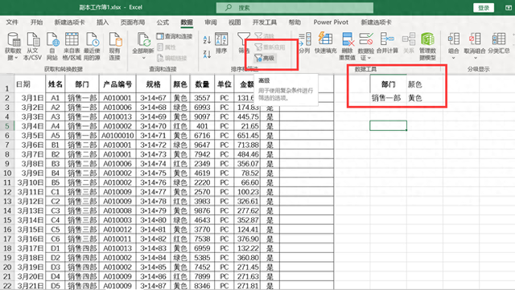Click the criteria cell 销售一部 on right
Image resolution: width=515 pixels, height=290 pixels.
click(x=388, y=98)
